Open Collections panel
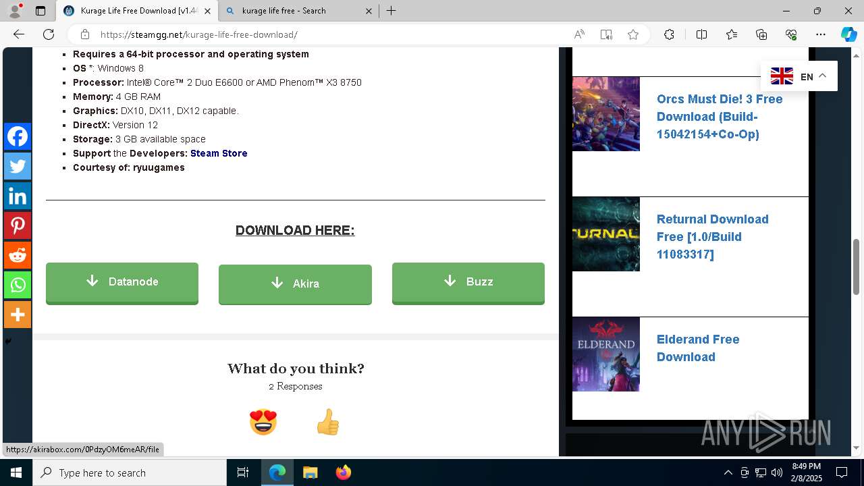This screenshot has height=486, width=864. pos(761,34)
